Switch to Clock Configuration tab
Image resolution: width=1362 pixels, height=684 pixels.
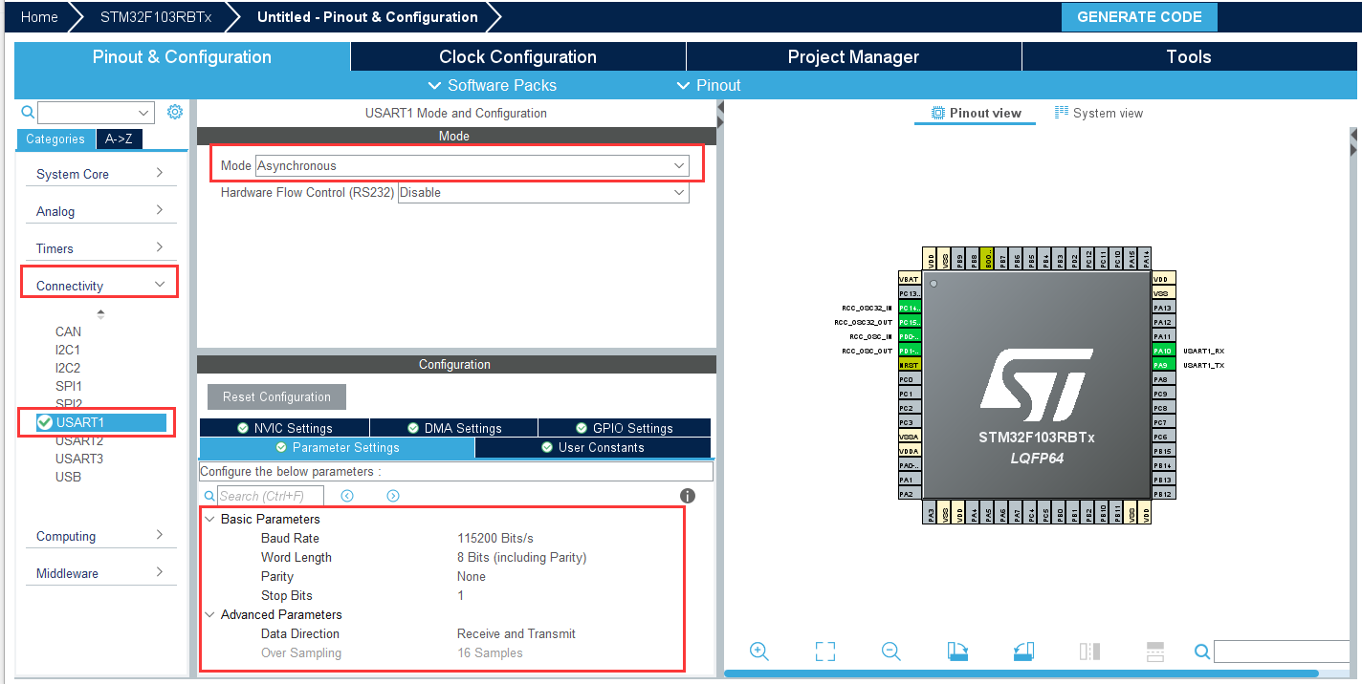coord(517,56)
